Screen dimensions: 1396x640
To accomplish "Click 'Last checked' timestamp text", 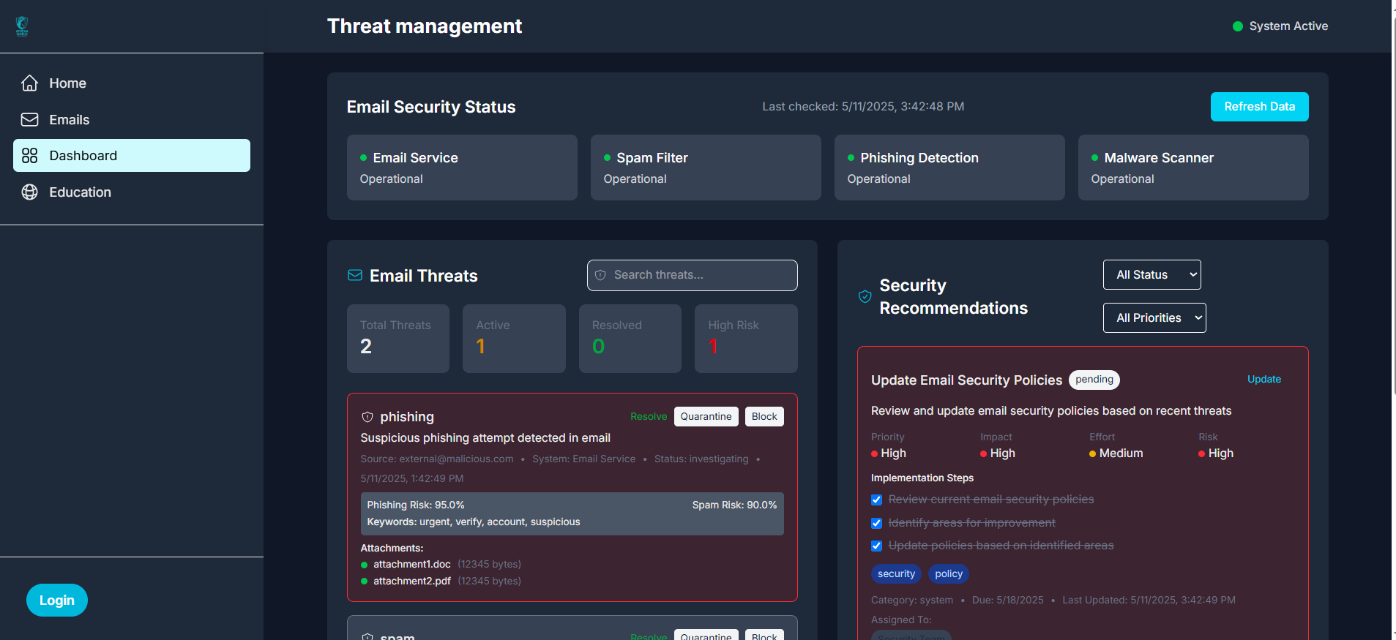I will 863,107.
